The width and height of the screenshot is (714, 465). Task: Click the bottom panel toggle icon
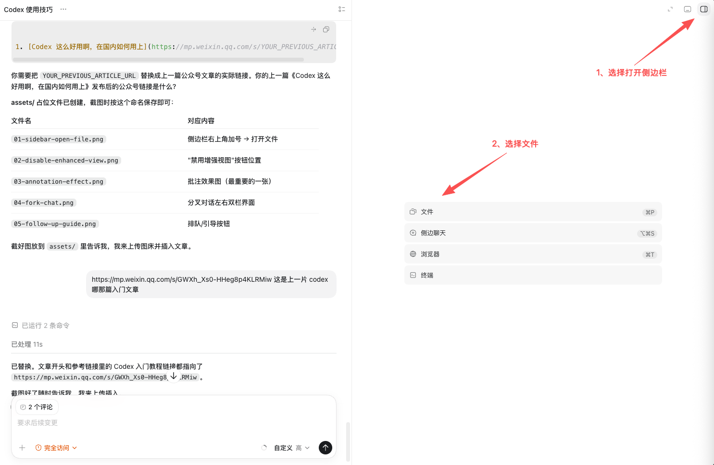[688, 9]
